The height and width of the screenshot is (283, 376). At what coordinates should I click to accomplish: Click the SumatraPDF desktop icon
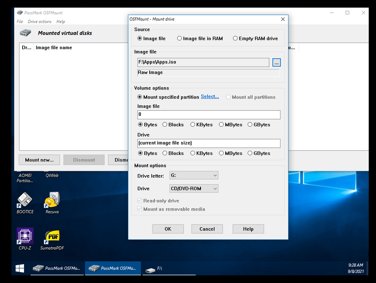52,240
